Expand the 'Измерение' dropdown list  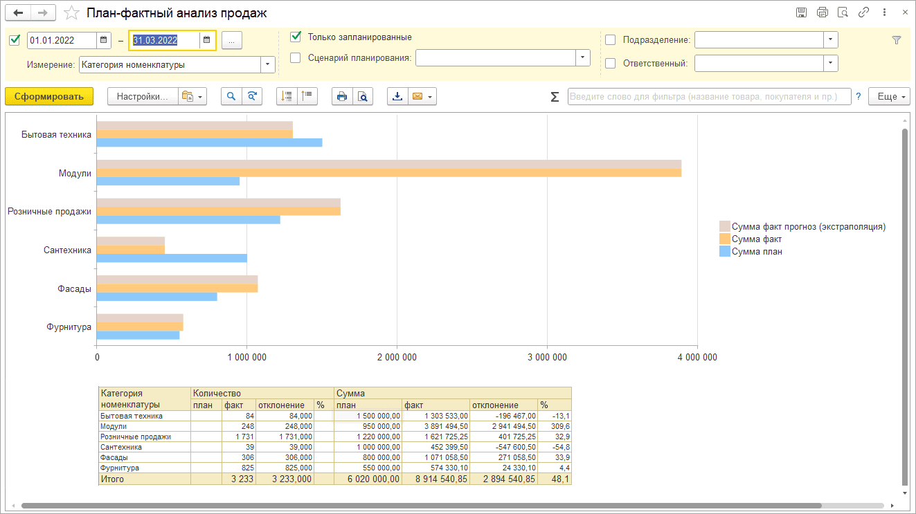tap(267, 65)
